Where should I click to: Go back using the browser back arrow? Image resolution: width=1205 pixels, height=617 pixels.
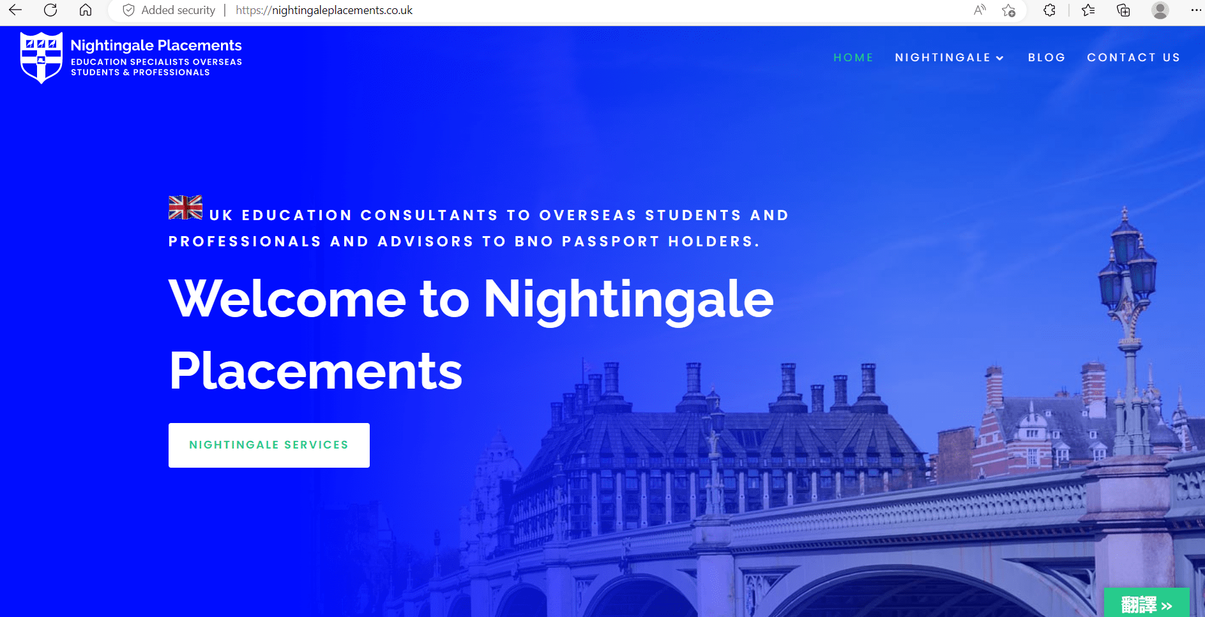(x=15, y=10)
